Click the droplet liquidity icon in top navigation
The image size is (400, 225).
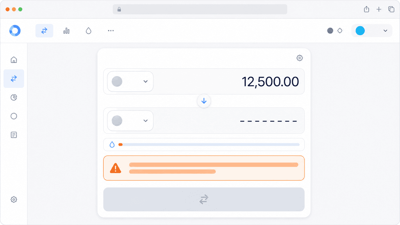[89, 30]
